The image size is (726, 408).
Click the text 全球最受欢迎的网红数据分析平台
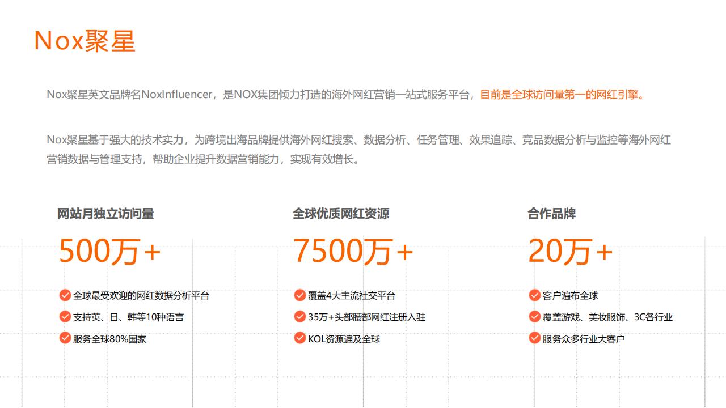pyautogui.click(x=141, y=295)
